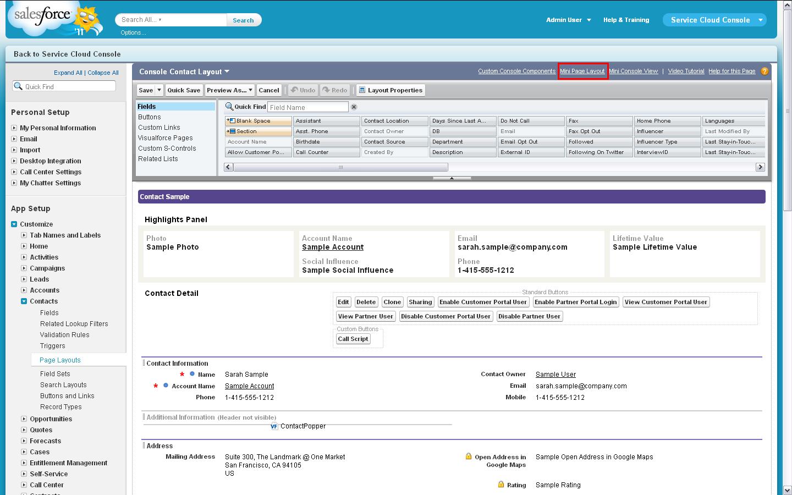Open the Service Cloud Console app menu
Image resolution: width=792 pixels, height=495 pixels.
[x=761, y=20]
